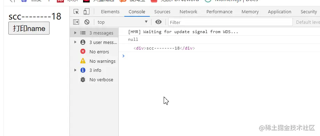The image size is (320, 136).
Task: Switch to the Elements tab
Action: (110, 12)
